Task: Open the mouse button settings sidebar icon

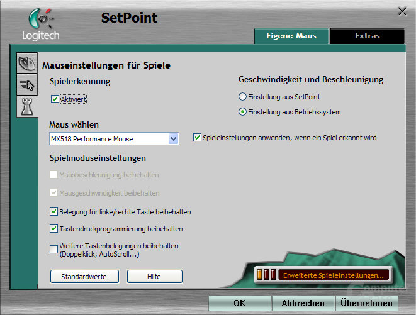Action: tap(27, 63)
